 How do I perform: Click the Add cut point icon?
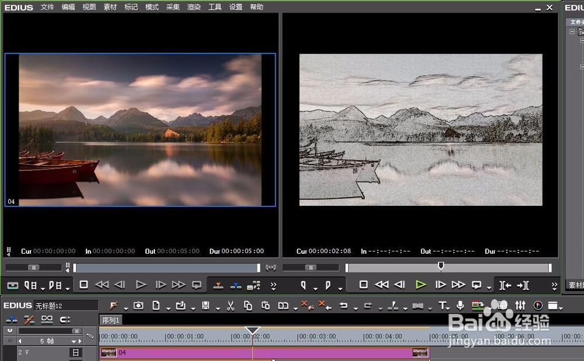pyautogui.click(x=392, y=306)
